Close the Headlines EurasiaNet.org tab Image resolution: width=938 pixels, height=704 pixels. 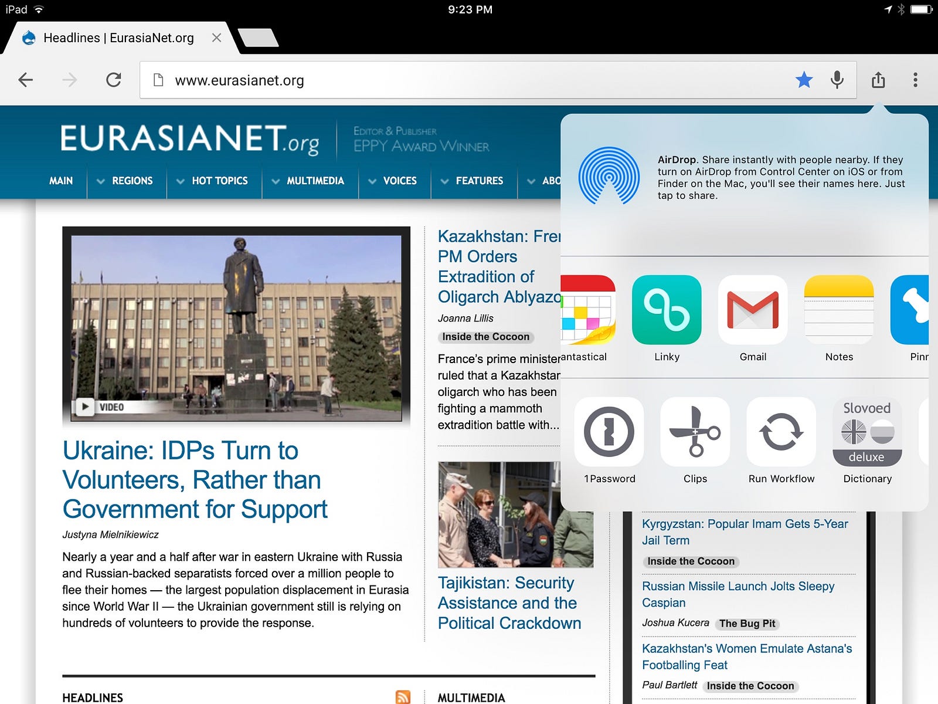(216, 38)
